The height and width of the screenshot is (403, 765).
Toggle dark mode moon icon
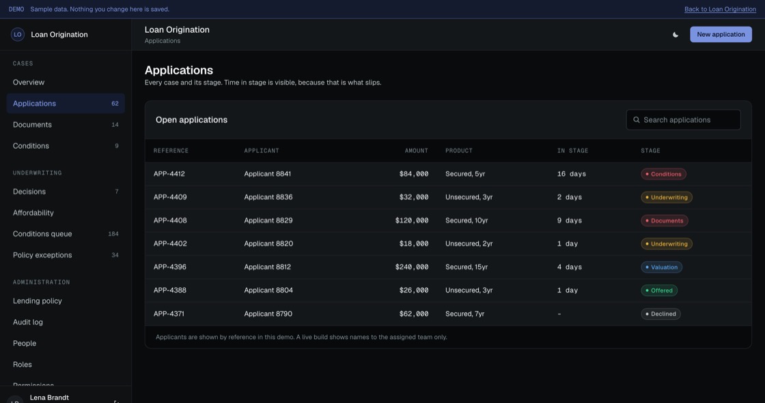676,35
